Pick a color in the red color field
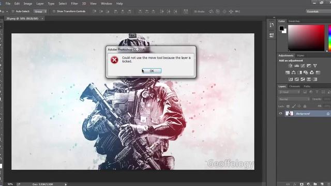The height and width of the screenshot is (186, 331). click(306, 38)
